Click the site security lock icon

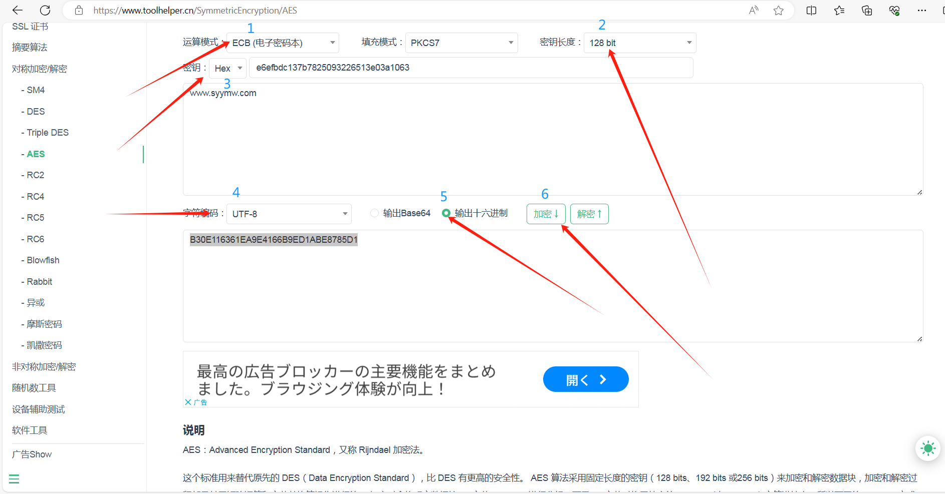tap(79, 10)
